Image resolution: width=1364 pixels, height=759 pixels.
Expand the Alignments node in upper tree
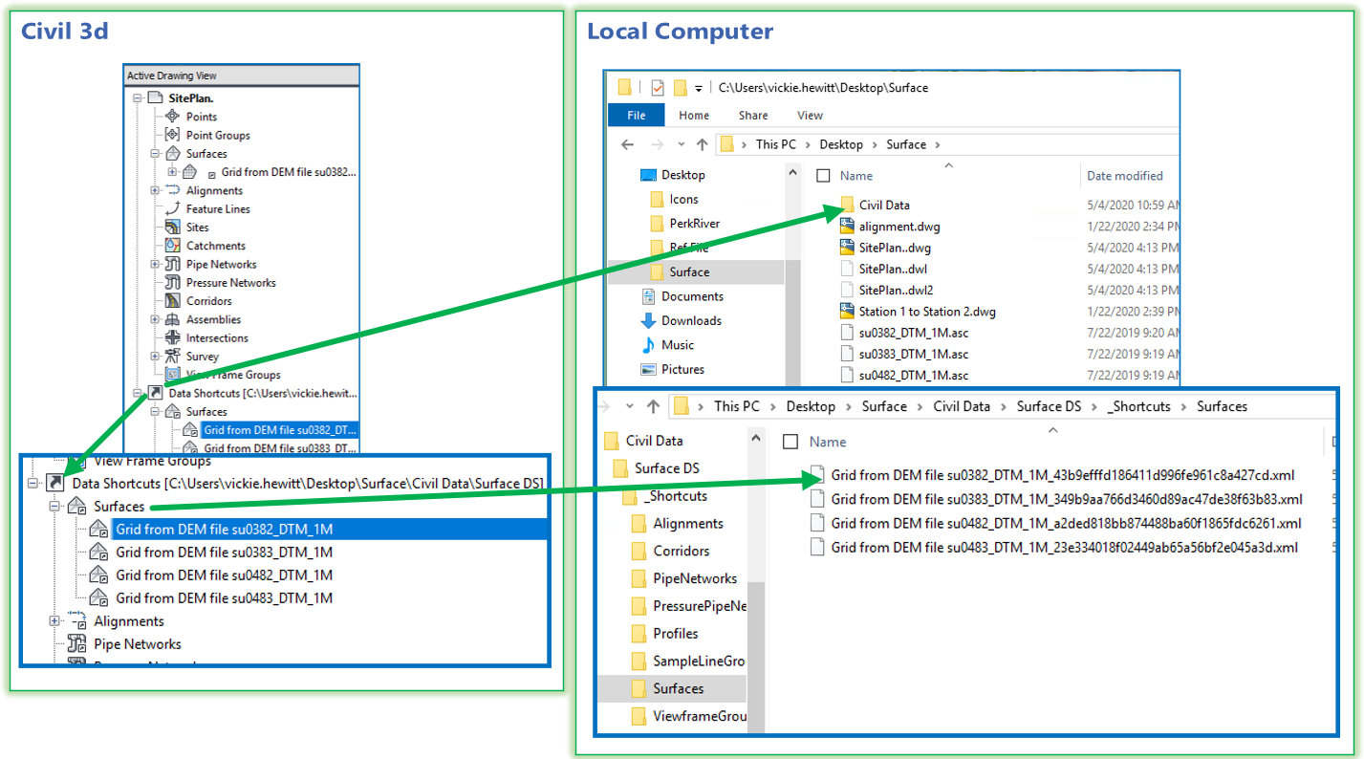(x=156, y=190)
